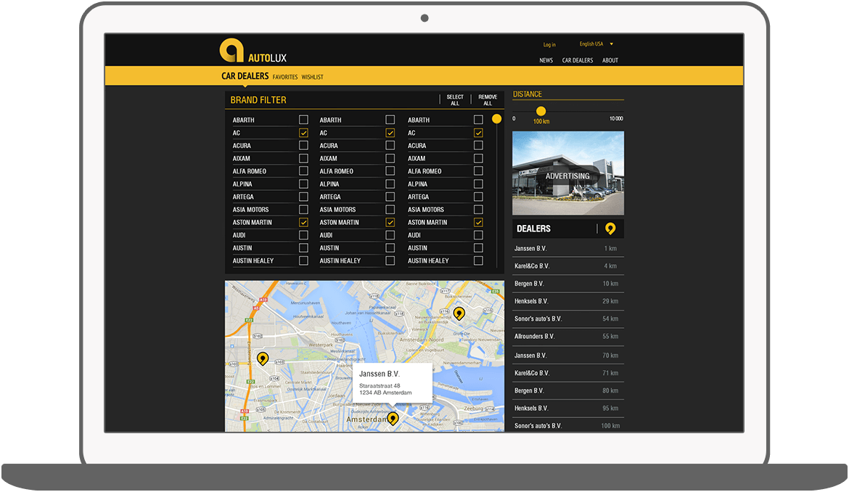
Task: Click the Autolux logo
Action: point(253,51)
